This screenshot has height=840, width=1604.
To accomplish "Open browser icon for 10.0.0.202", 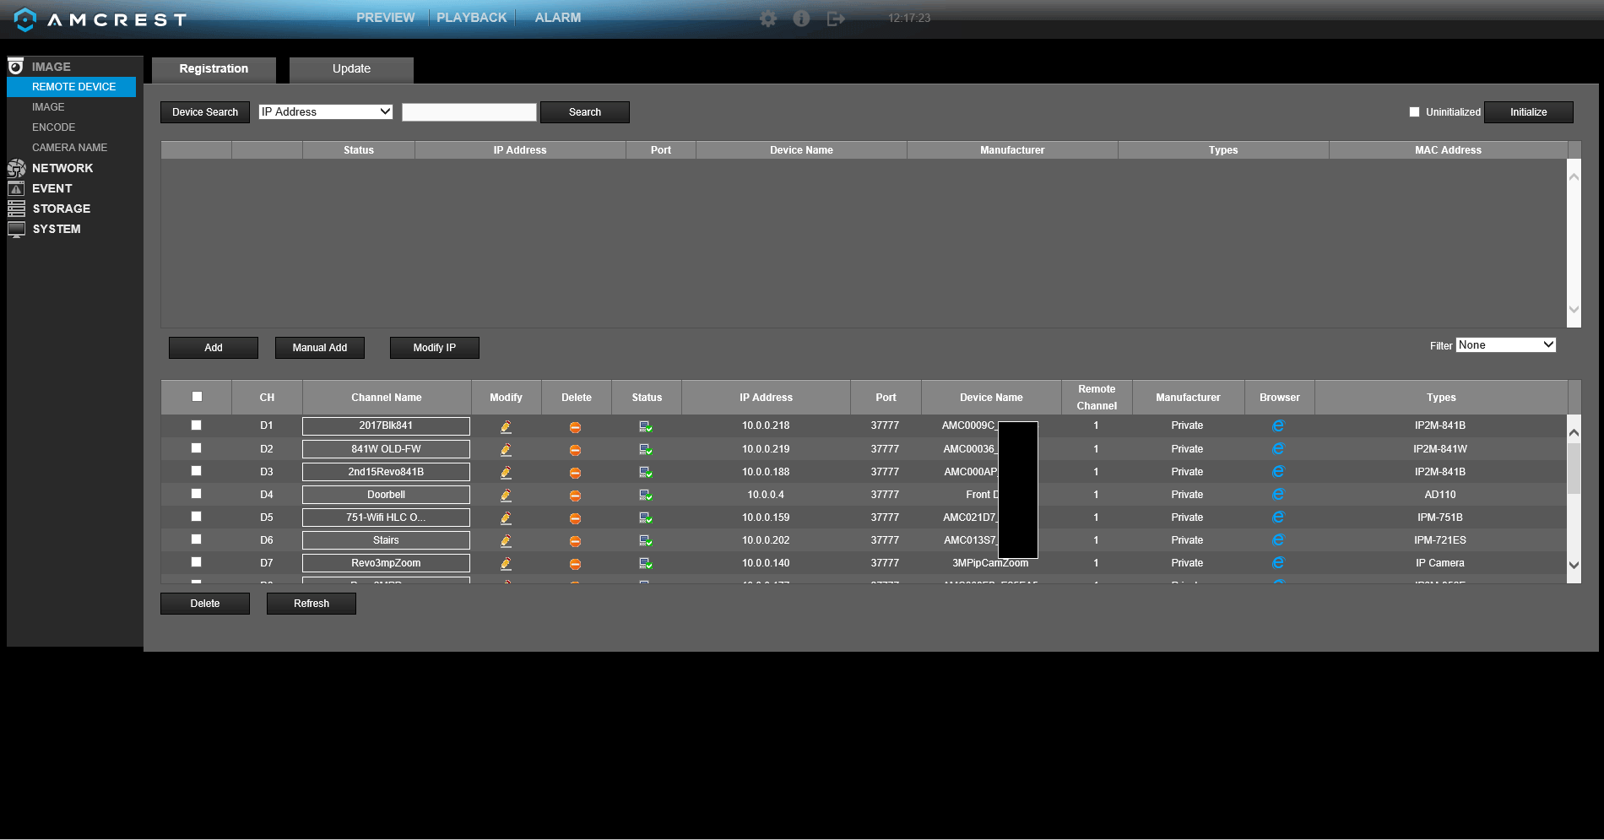I will tap(1278, 539).
